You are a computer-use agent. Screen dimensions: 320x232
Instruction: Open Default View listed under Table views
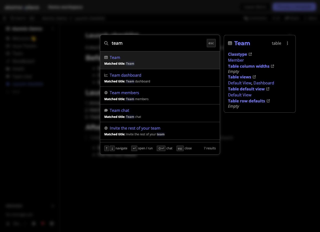pyautogui.click(x=240, y=83)
